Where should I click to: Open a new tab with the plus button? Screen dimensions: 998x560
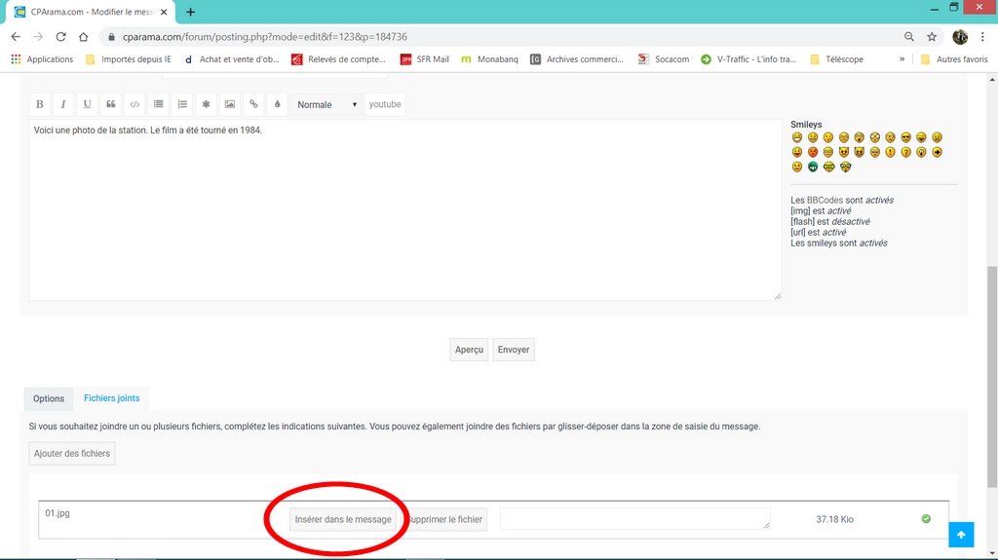coord(190,12)
